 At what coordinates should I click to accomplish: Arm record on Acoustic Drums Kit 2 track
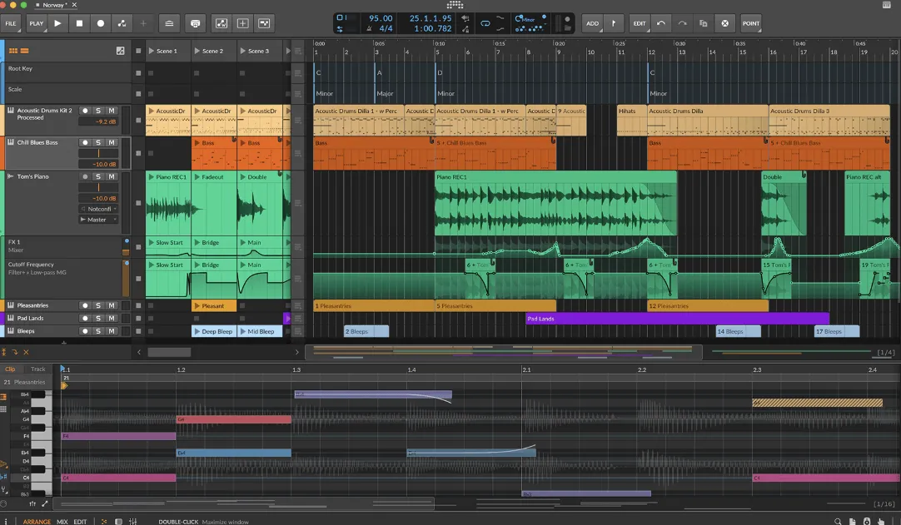pyautogui.click(x=85, y=111)
